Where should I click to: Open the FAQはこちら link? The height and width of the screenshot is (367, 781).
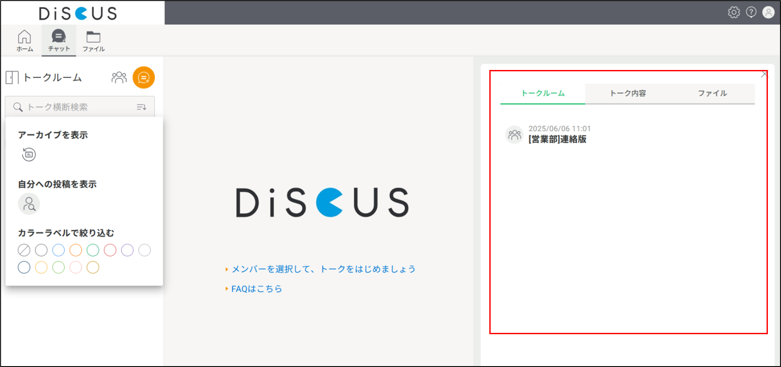coord(257,289)
